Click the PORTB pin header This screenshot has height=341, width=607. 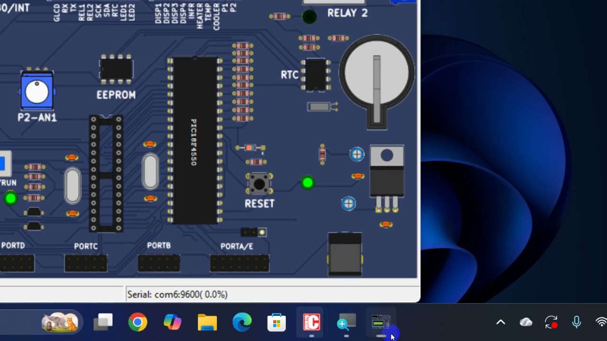coord(159,263)
